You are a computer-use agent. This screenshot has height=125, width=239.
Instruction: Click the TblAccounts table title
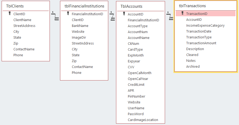point(131,6)
